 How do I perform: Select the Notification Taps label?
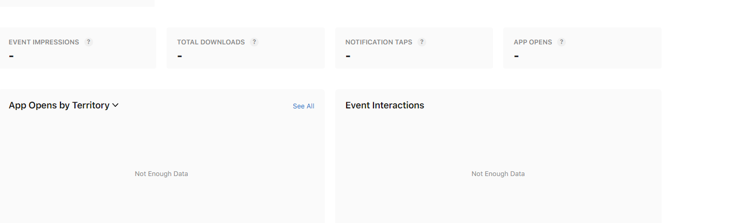click(379, 42)
